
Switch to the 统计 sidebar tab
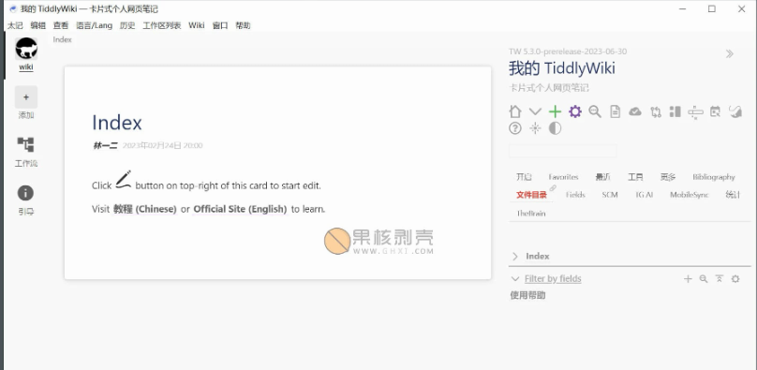(x=733, y=195)
